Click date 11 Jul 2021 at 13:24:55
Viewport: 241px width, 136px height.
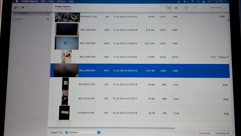tap(125, 57)
